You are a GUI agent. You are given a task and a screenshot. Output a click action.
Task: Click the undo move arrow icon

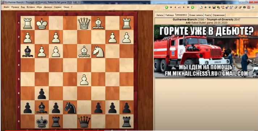click(179, 7)
